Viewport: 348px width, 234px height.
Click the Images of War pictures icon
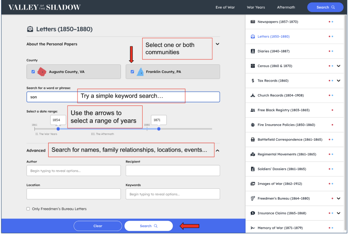(x=253, y=184)
